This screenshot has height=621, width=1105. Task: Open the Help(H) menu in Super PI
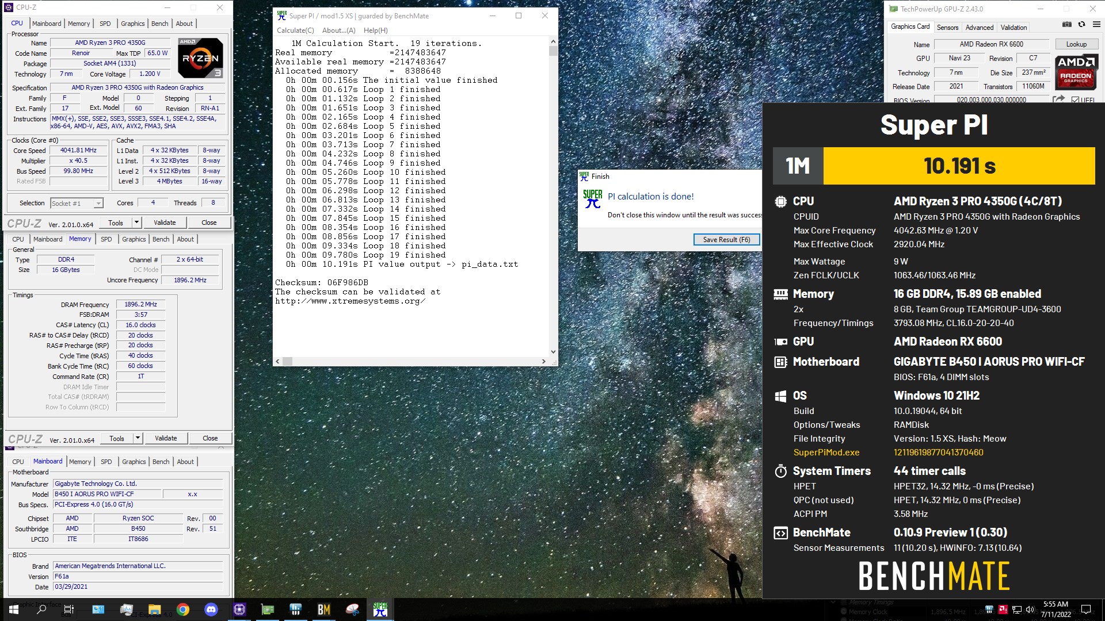[375, 30]
